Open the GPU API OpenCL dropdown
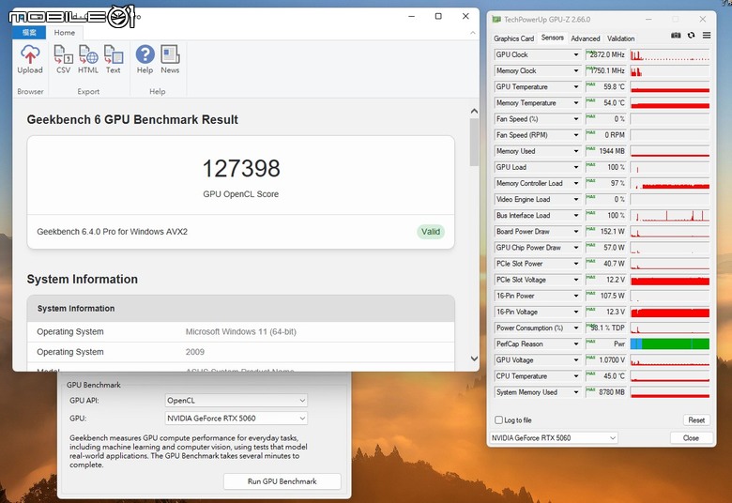This screenshot has height=503, width=732. (236, 401)
